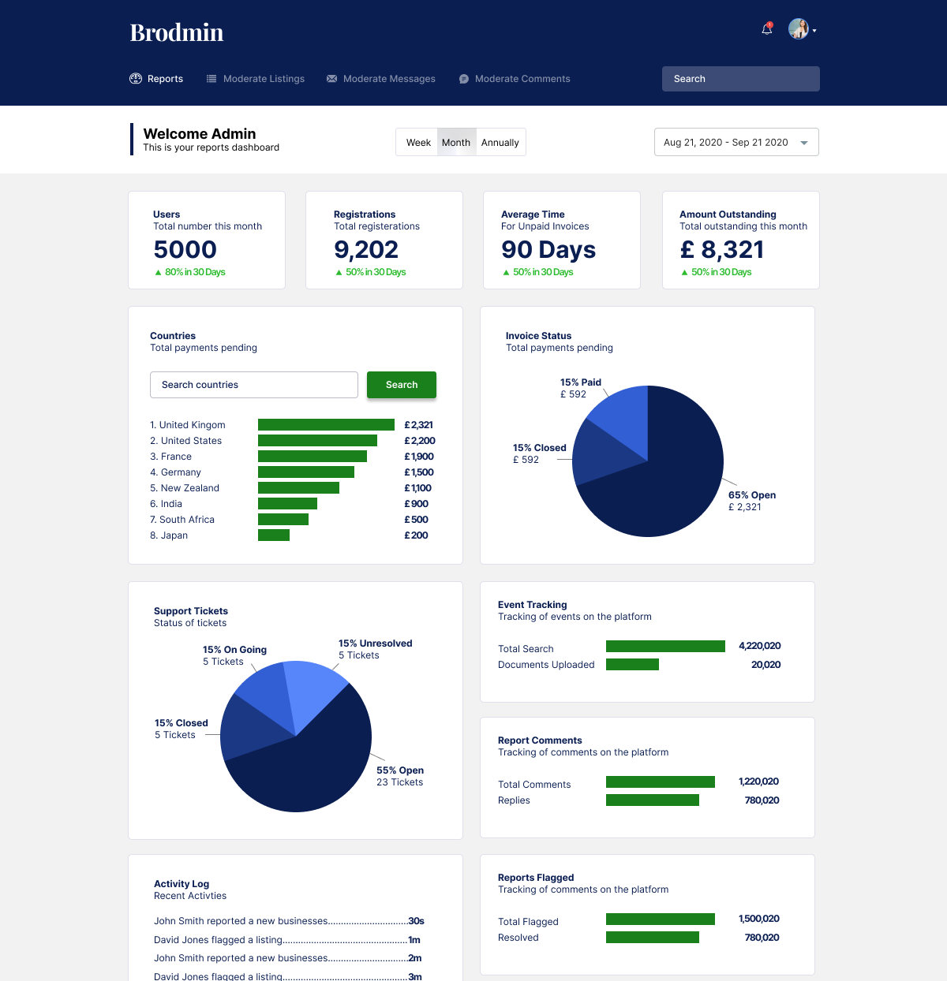This screenshot has height=981, width=947.
Task: Click the Moderate Messages envelope icon
Action: 331,79
